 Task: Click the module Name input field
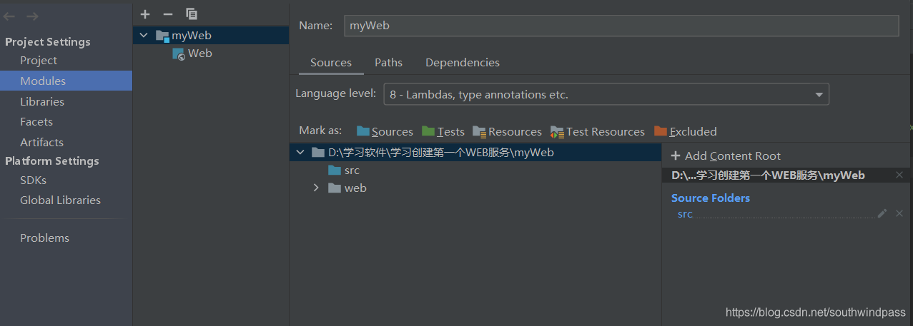[x=621, y=26]
